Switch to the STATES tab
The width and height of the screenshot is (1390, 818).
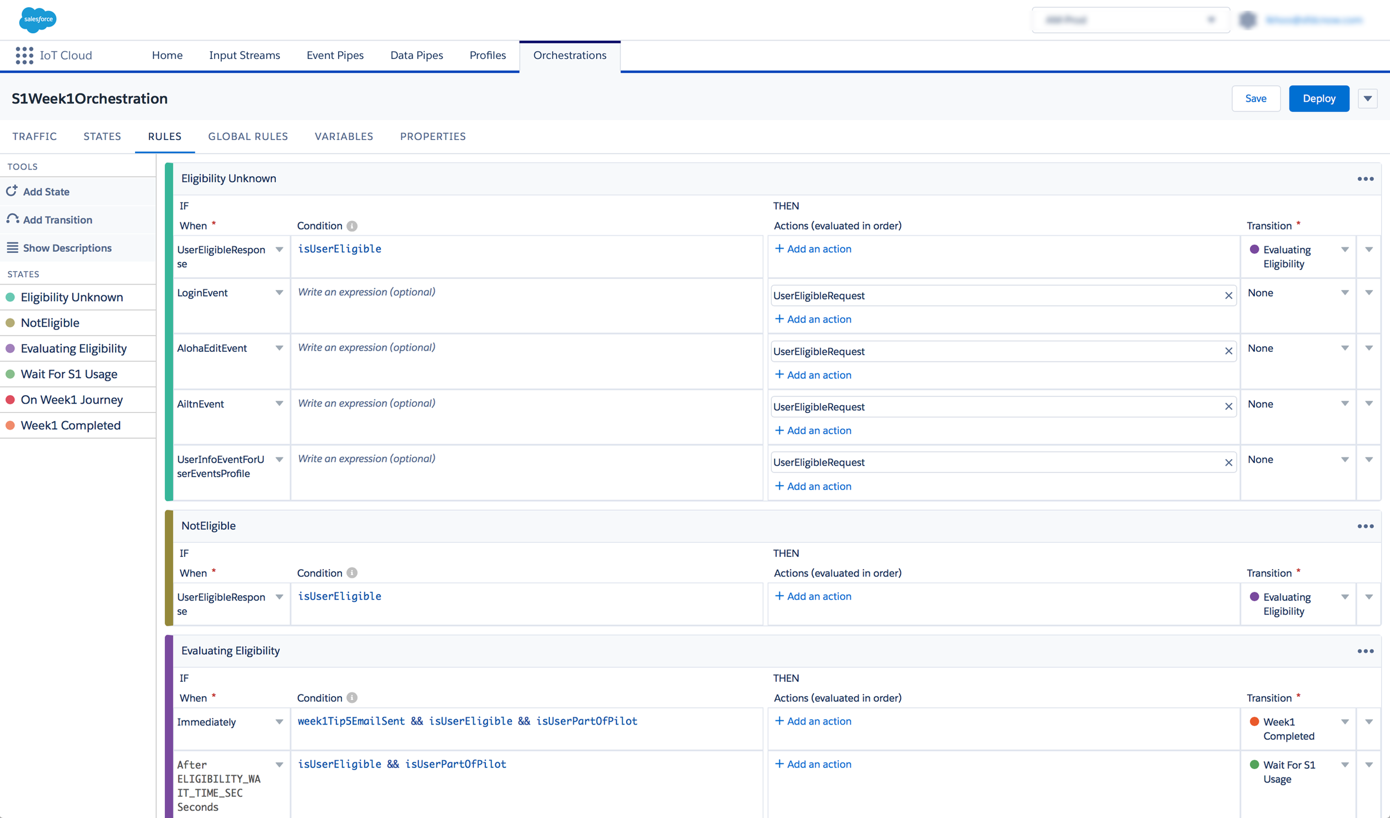pos(102,137)
